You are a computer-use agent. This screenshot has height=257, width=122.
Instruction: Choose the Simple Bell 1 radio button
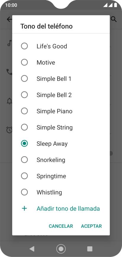[x=24, y=79]
